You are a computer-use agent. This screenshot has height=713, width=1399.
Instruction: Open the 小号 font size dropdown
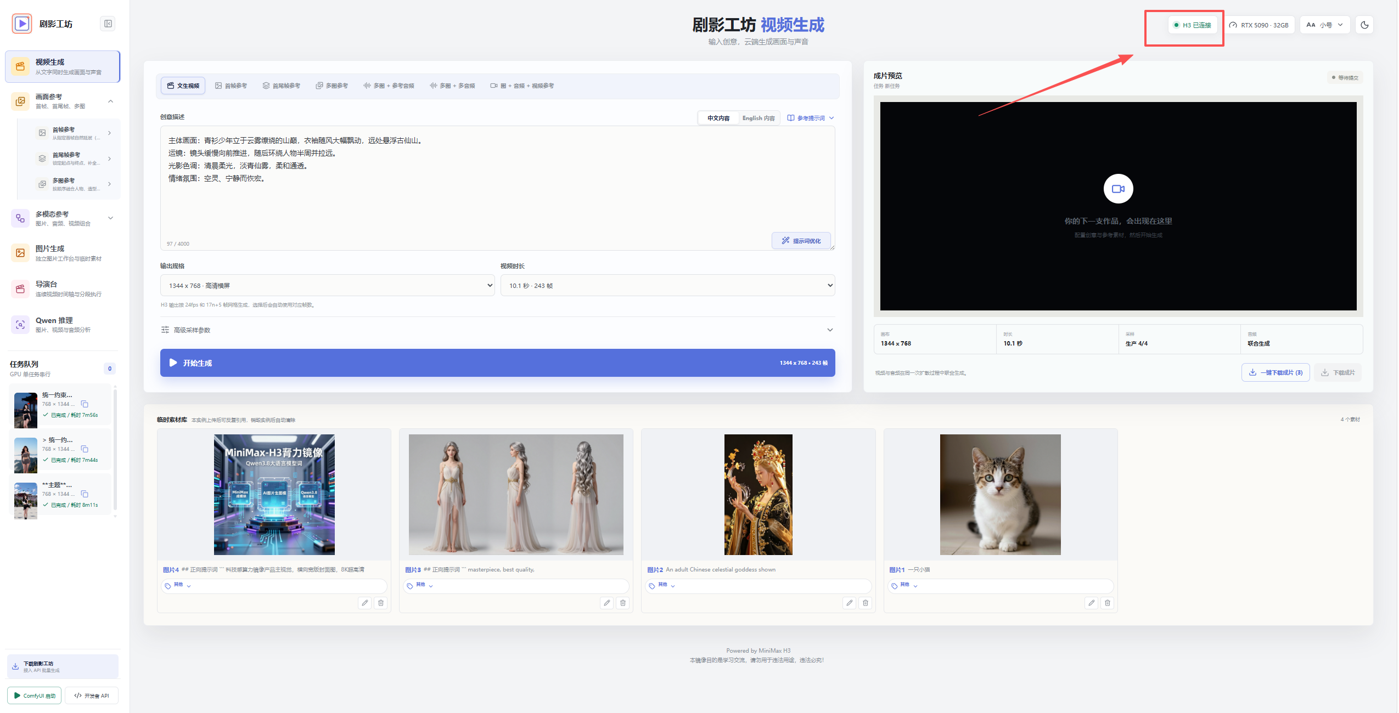tap(1325, 25)
